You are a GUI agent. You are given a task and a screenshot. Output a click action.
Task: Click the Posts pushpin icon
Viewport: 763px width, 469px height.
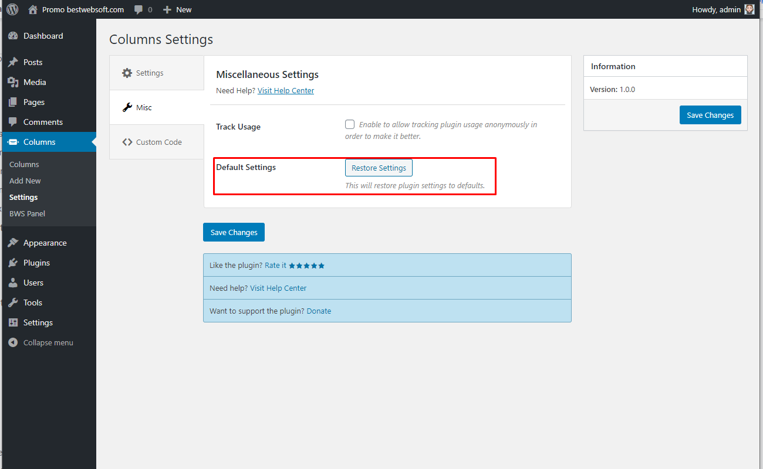pos(13,62)
